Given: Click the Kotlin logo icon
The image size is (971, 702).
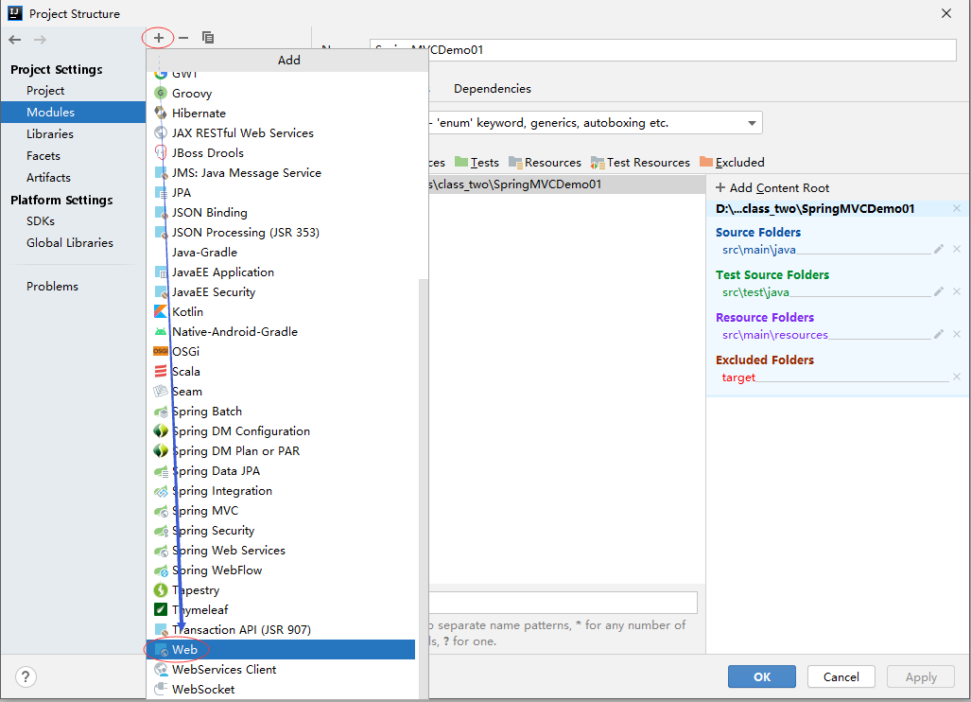Looking at the screenshot, I should 161,311.
